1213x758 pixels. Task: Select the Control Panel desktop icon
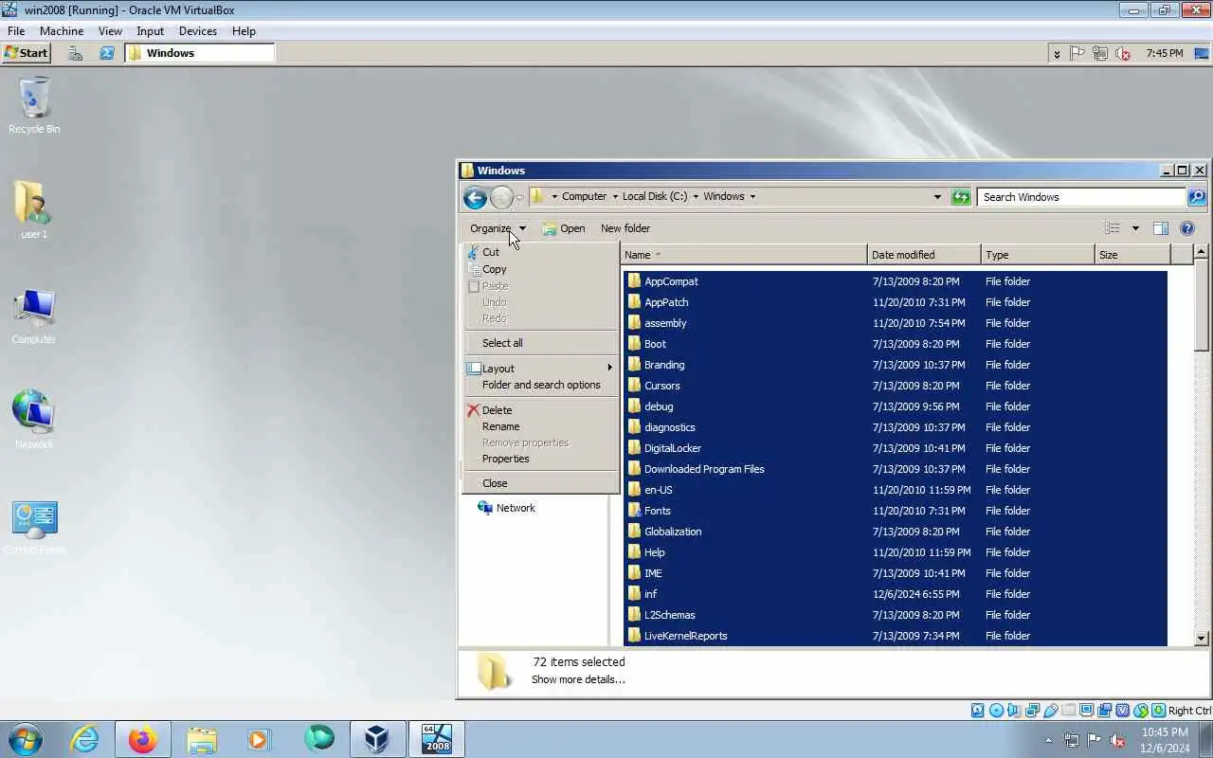click(x=35, y=527)
